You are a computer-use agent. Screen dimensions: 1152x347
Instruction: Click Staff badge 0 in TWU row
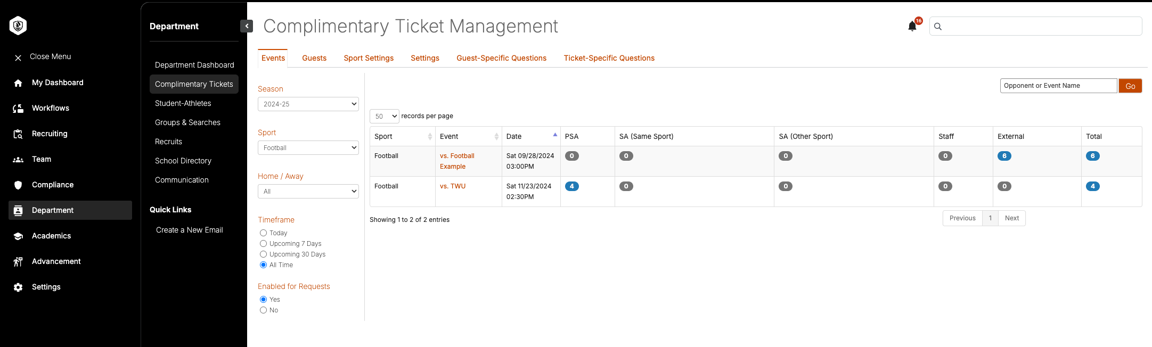pos(945,186)
